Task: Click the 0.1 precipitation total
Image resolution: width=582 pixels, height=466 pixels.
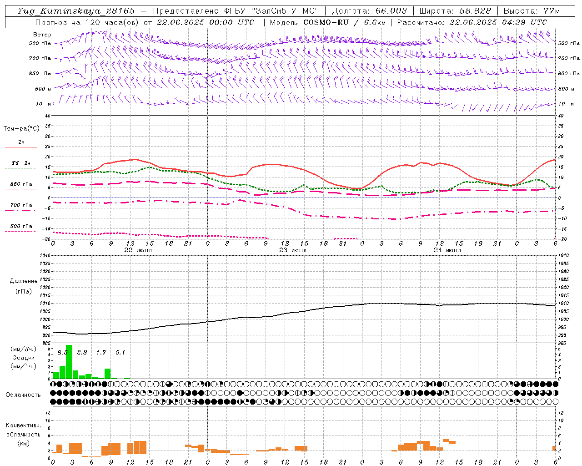Action: click(120, 352)
